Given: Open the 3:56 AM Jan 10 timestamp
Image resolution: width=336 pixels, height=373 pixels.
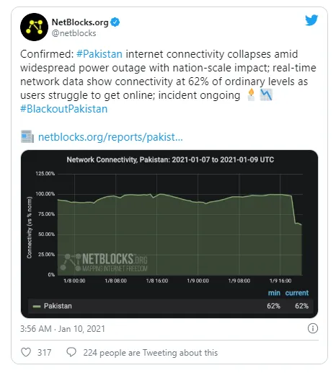Looking at the screenshot, I should pyautogui.click(x=63, y=329).
